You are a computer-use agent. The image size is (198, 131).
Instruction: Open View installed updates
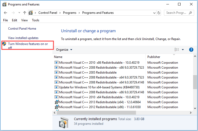pos(23,38)
